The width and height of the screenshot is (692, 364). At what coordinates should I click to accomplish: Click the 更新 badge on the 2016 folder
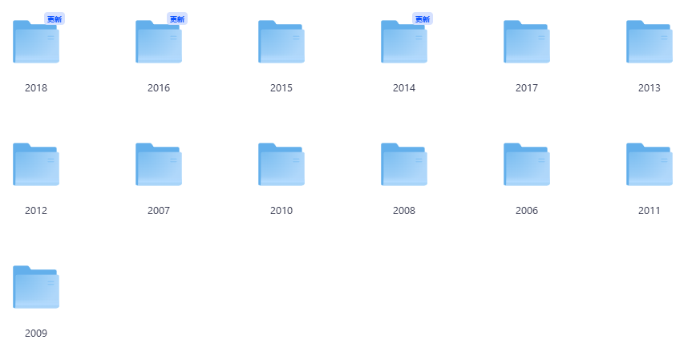coord(177,19)
